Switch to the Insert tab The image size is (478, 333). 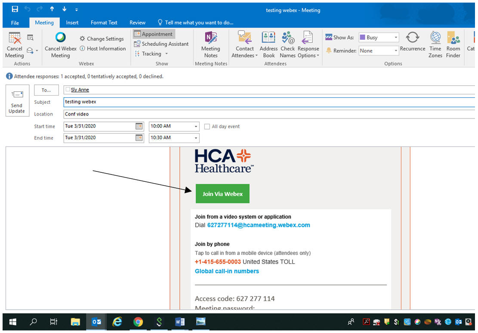click(x=72, y=22)
